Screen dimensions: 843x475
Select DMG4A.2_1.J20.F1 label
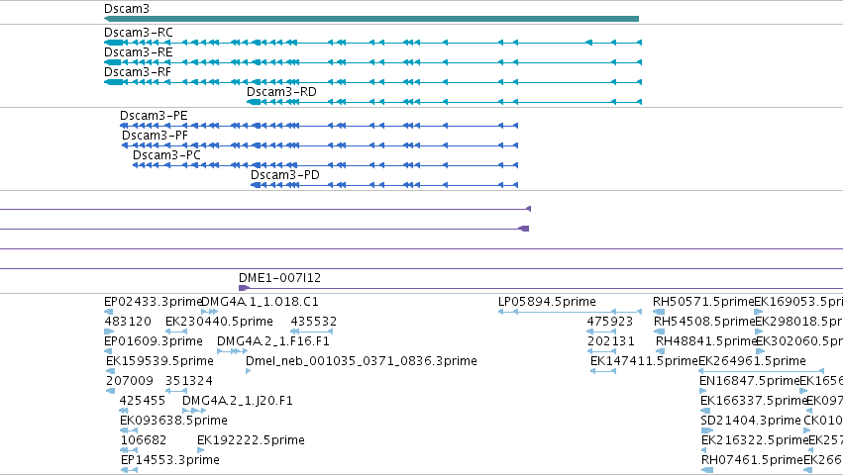(x=238, y=401)
